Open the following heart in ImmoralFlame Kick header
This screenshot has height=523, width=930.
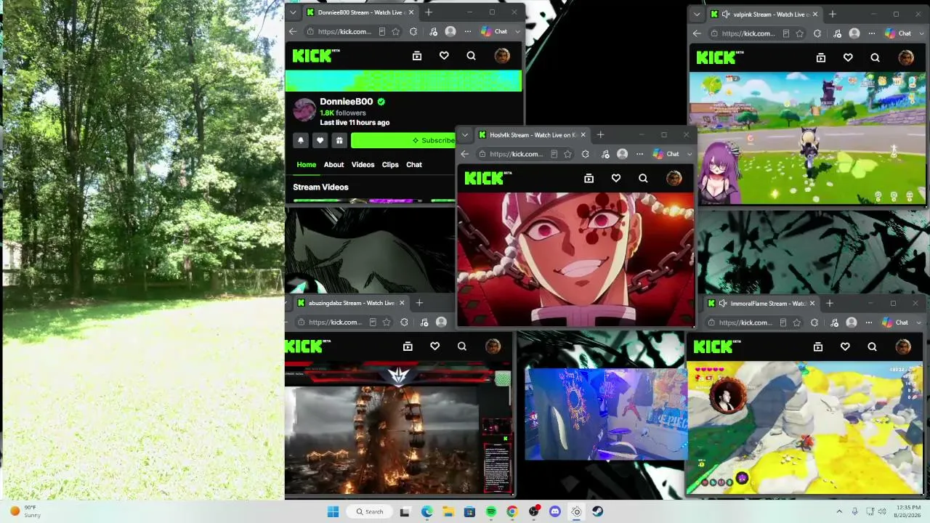(x=845, y=347)
